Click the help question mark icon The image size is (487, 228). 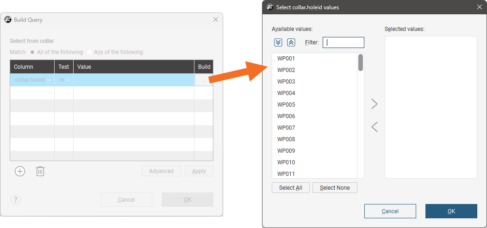coord(16,199)
